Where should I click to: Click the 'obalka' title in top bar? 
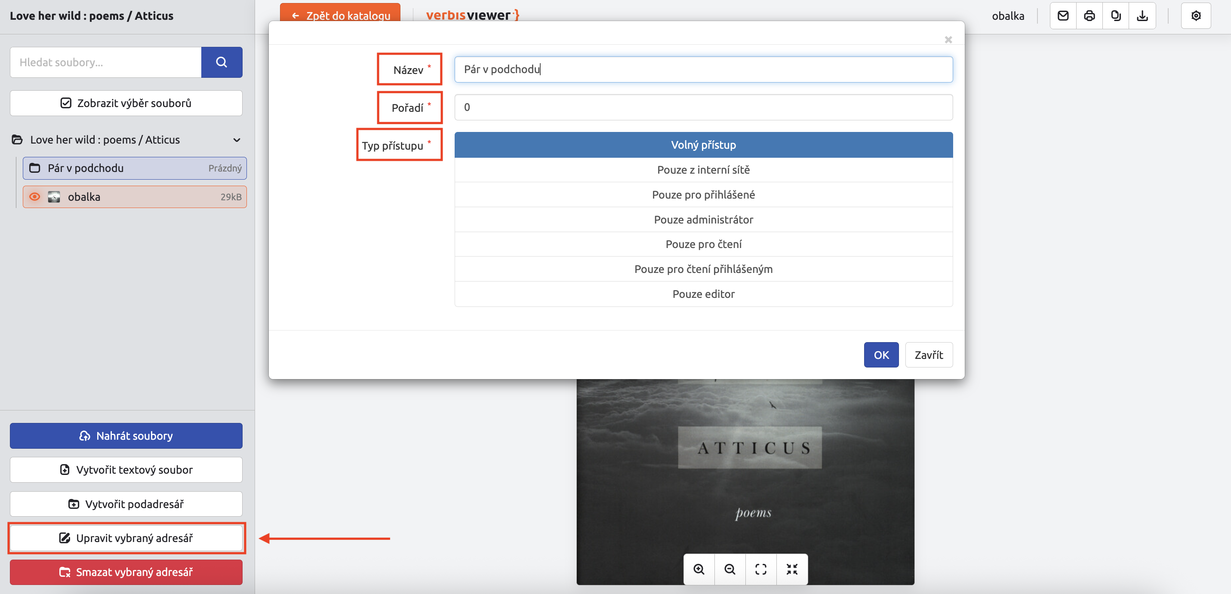(x=1008, y=16)
